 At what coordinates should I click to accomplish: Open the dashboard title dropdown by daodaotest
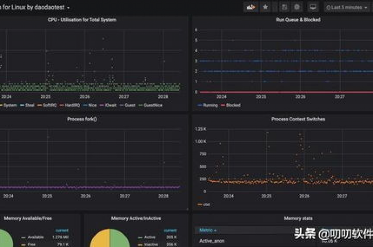point(35,7)
